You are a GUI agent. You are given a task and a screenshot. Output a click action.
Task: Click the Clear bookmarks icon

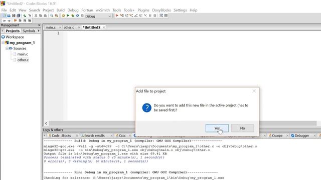30,20
